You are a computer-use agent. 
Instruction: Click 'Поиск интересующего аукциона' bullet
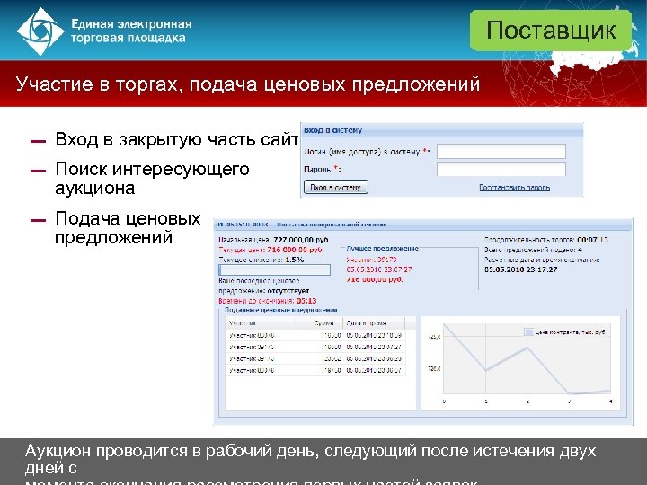point(152,178)
